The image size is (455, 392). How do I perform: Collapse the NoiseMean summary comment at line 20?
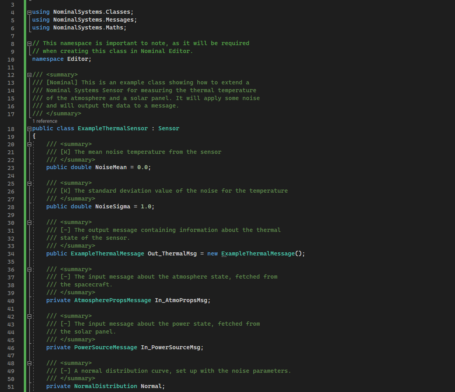tap(29, 144)
